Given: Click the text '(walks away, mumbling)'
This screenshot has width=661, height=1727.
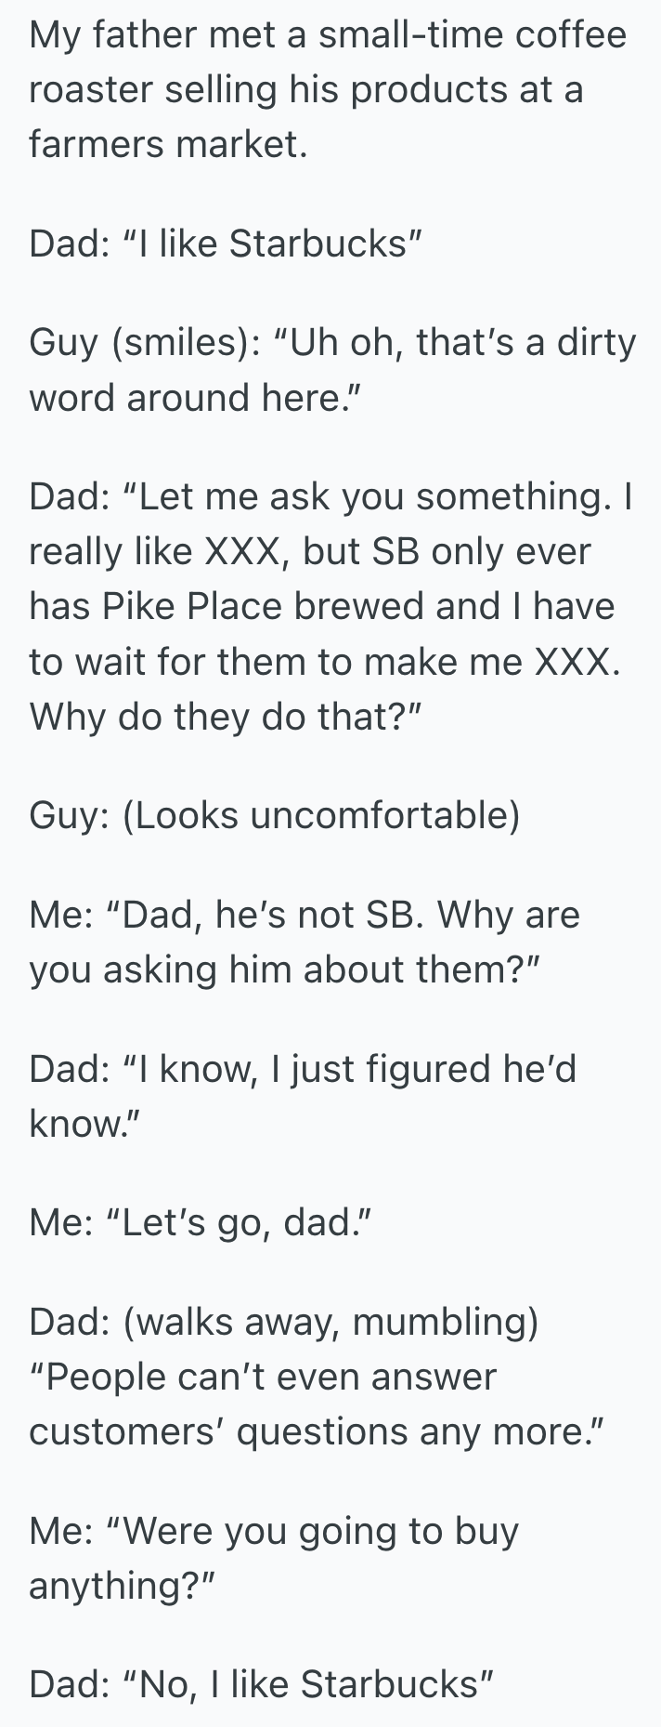Looking at the screenshot, I should click(330, 1323).
